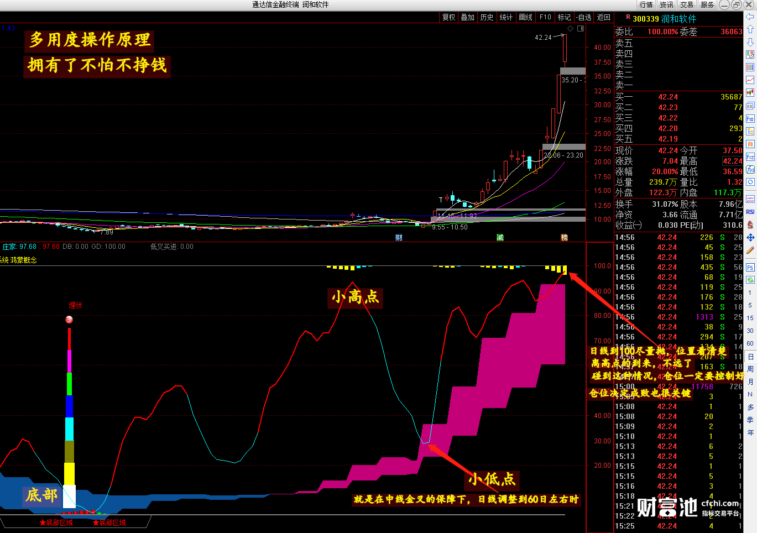757x533 pixels.
Task: Select the 多 multi-period option
Action: [750, 407]
